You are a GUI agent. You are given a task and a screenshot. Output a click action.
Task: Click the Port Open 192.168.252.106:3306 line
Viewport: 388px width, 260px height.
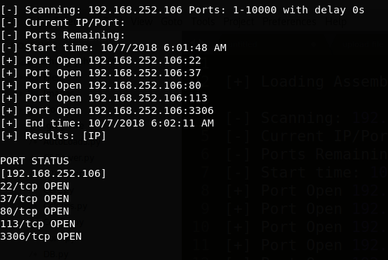pyautogui.click(x=107, y=110)
